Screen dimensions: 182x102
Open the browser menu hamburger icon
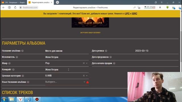[x=162, y=2]
